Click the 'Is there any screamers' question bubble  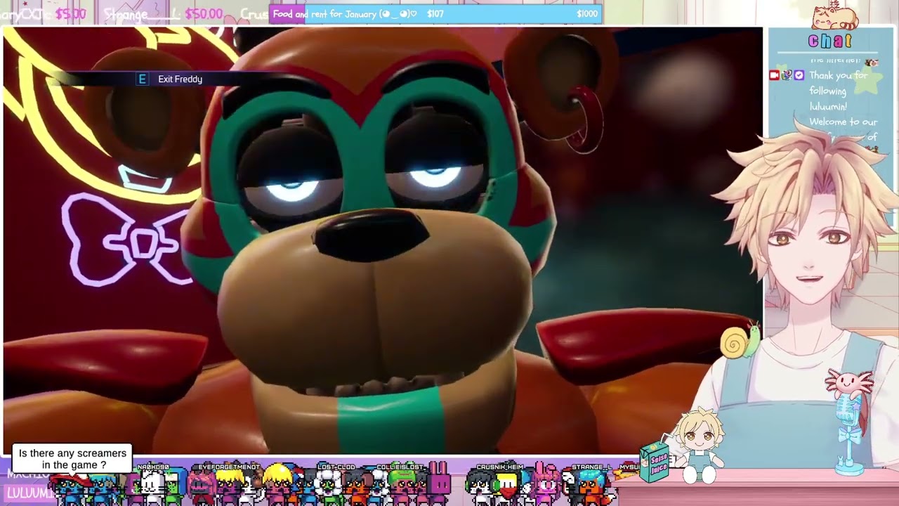73,459
